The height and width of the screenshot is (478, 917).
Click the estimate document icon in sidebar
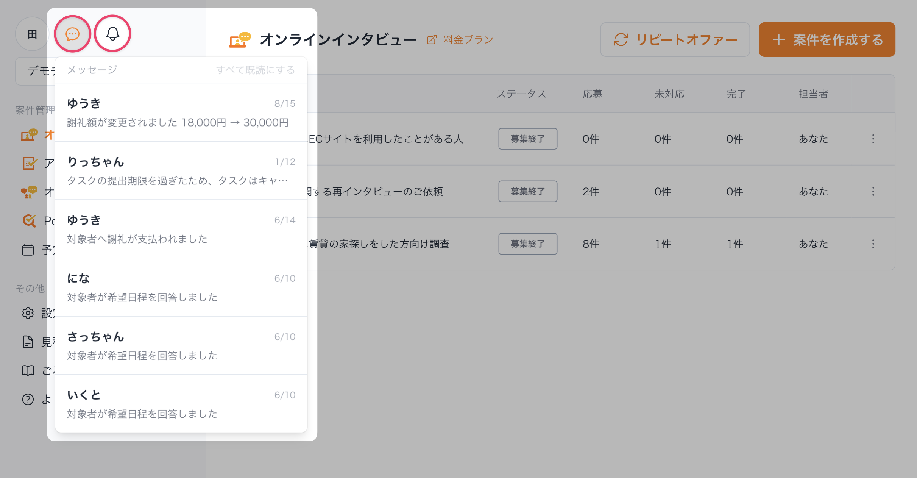[x=28, y=342]
